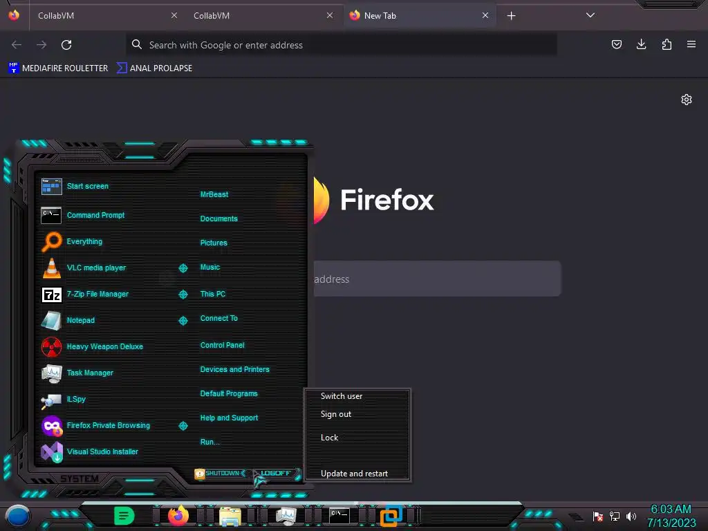Open Firefox application menu
The height and width of the screenshot is (531, 708).
click(x=691, y=44)
